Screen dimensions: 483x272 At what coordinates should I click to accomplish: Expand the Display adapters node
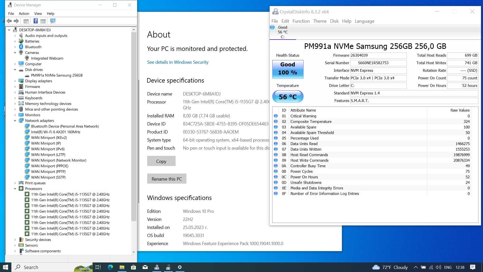pyautogui.click(x=15, y=81)
